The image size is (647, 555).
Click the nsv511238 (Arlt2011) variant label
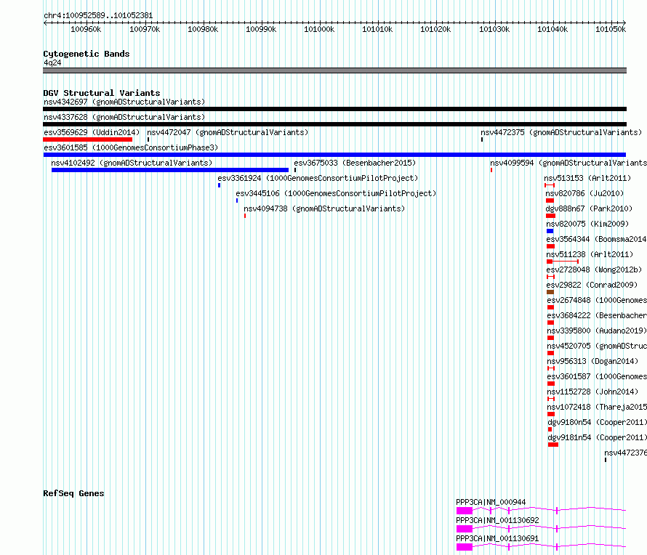pos(590,254)
